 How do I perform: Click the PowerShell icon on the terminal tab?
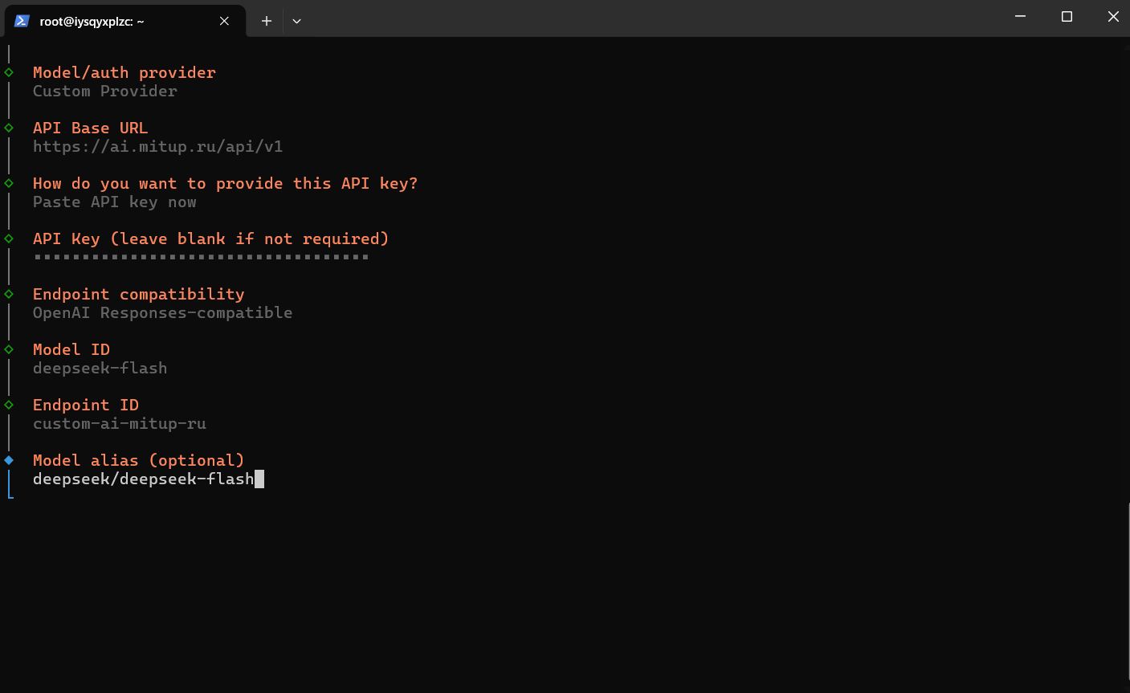[22, 21]
